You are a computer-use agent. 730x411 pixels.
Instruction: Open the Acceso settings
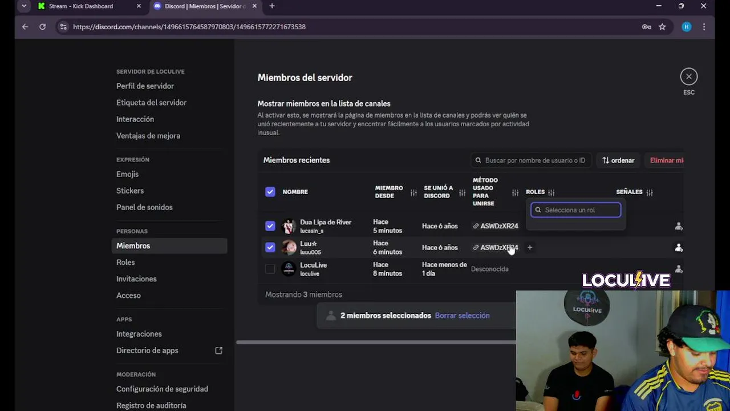pos(128,296)
